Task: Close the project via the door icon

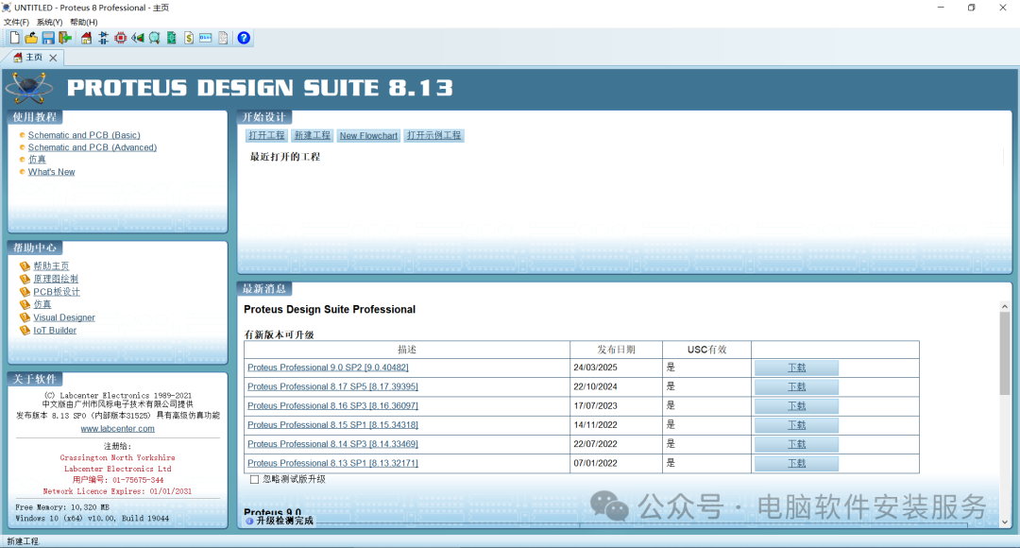Action: (x=65, y=38)
